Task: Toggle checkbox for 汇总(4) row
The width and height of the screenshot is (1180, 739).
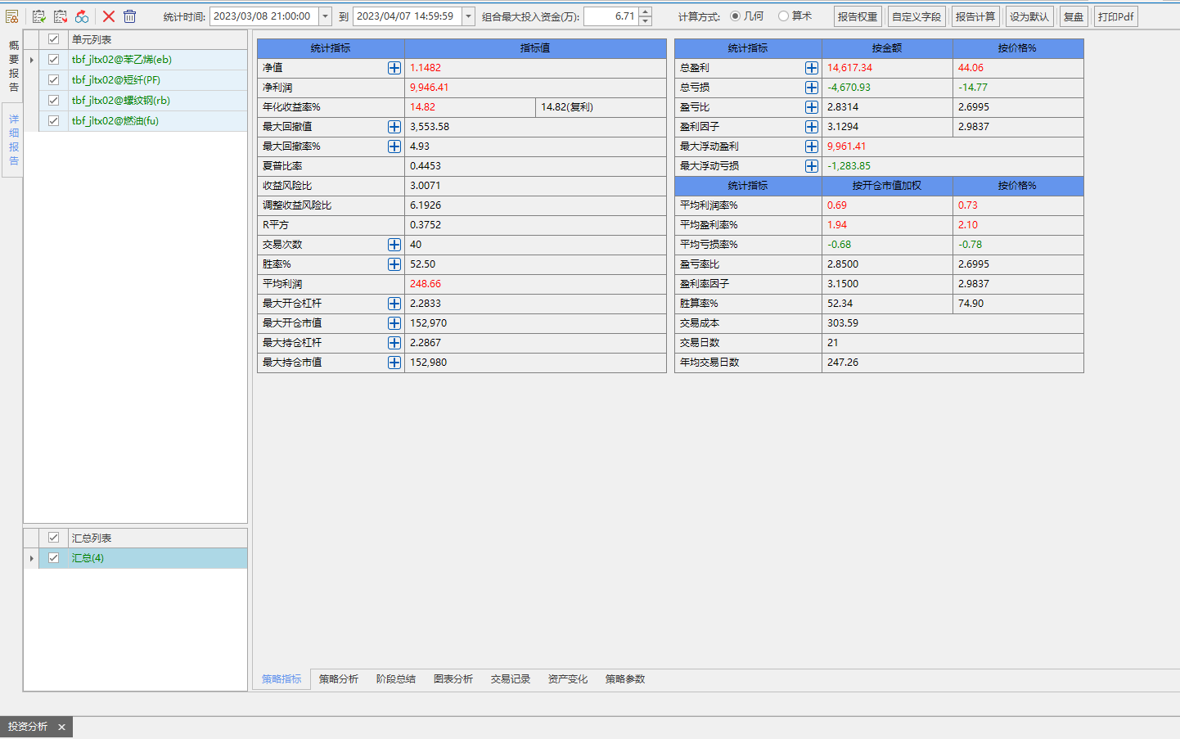Action: click(x=54, y=558)
